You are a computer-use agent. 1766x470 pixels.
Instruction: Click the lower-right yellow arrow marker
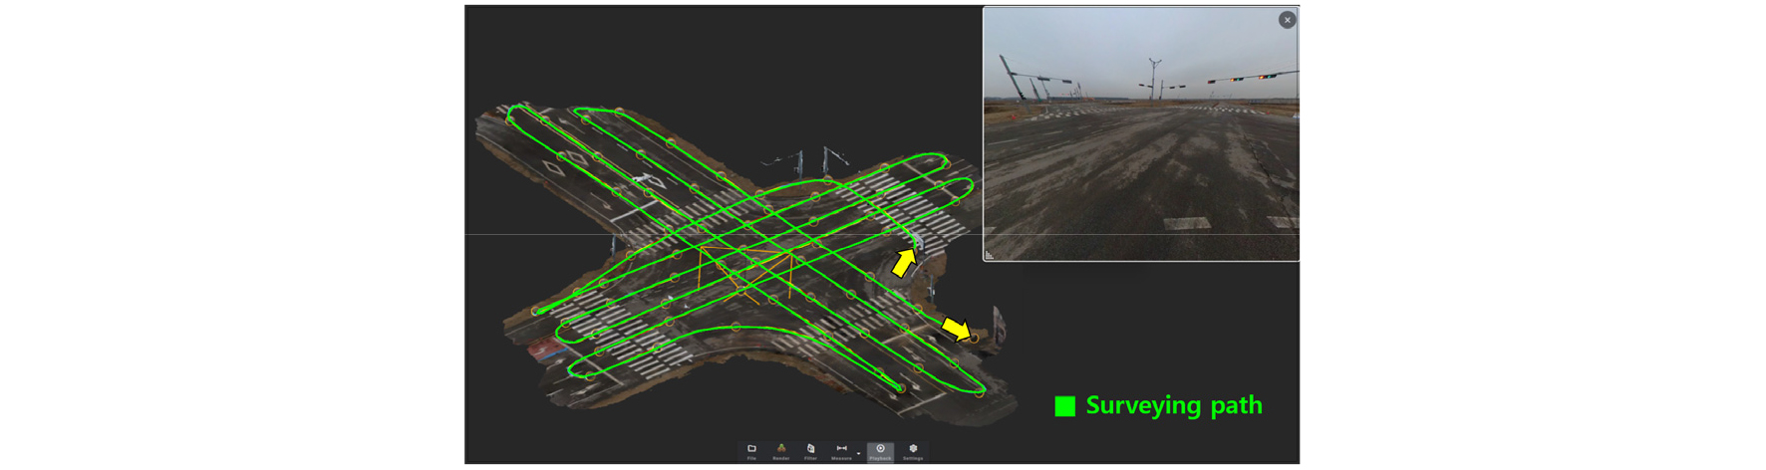(955, 329)
